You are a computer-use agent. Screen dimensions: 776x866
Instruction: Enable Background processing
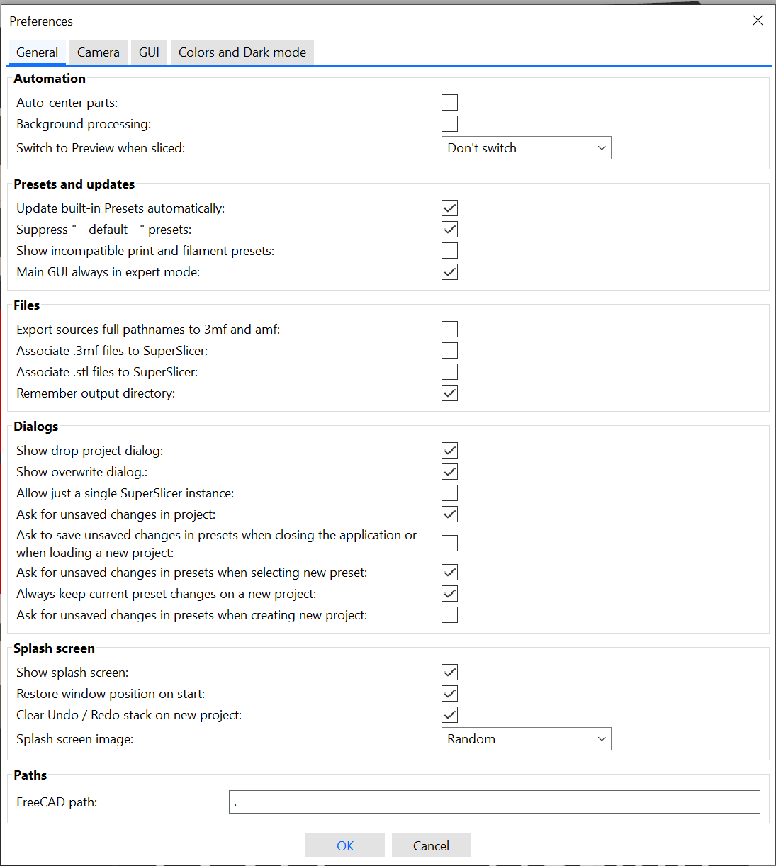(449, 123)
